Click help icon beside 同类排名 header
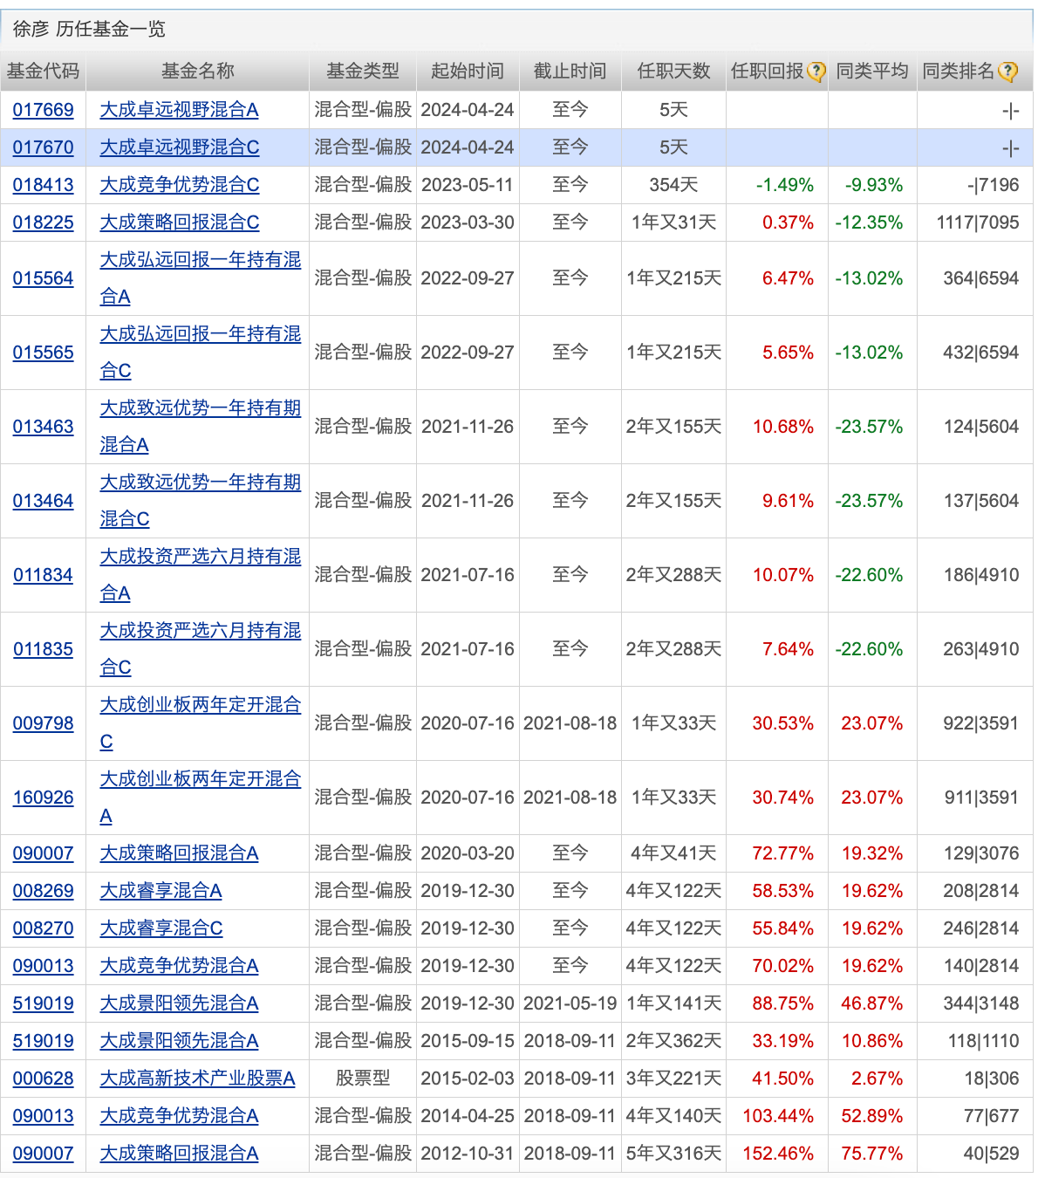The image size is (1038, 1178). (x=1007, y=72)
